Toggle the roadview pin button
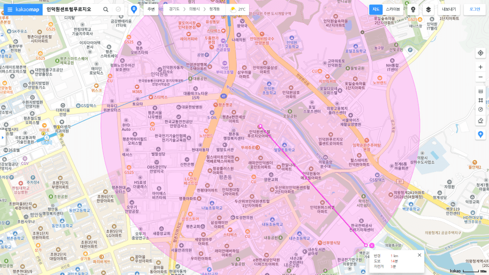The width and height of the screenshot is (489, 275). pos(413,9)
